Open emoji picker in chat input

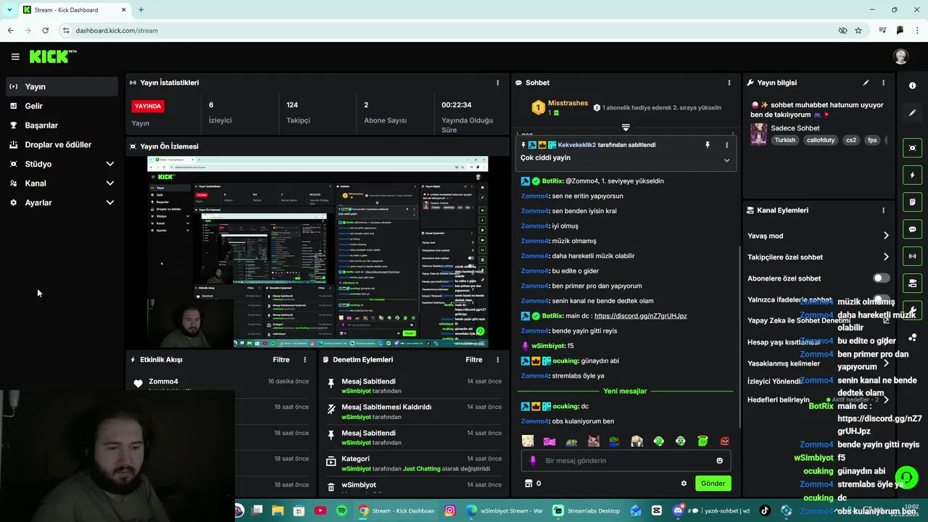tap(719, 460)
